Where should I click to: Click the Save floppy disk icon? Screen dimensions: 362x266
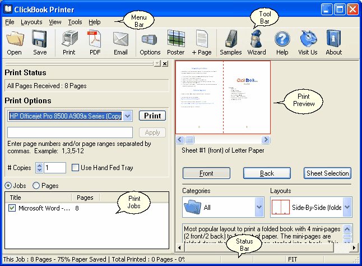(x=39, y=39)
